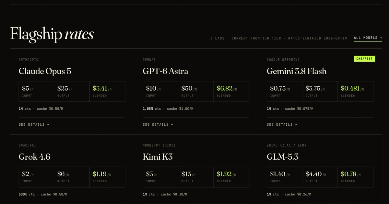Open SEE DETAILS for Claude Opus 5

click(34, 124)
